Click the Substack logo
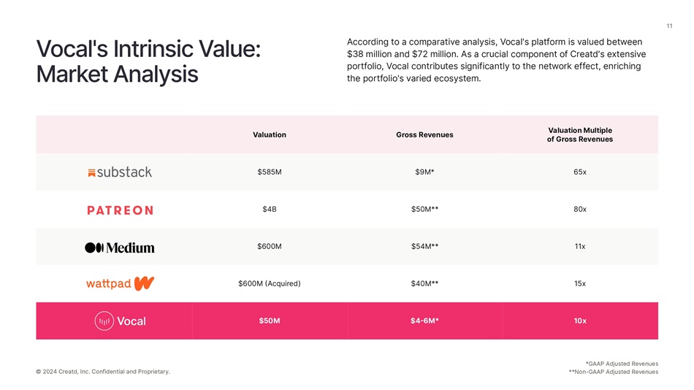 [120, 172]
